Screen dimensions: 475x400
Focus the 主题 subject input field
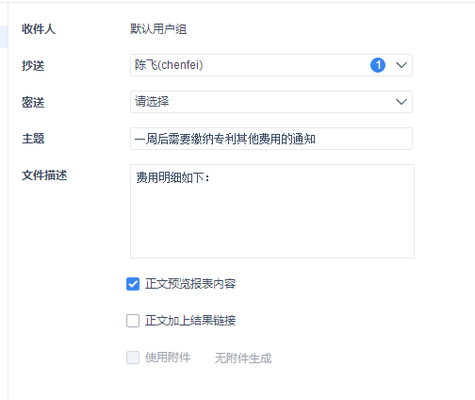[271, 139]
